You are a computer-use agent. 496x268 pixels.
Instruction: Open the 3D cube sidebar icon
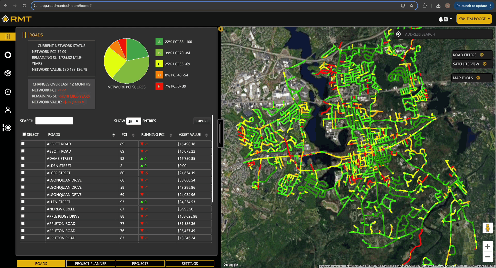tap(8, 73)
